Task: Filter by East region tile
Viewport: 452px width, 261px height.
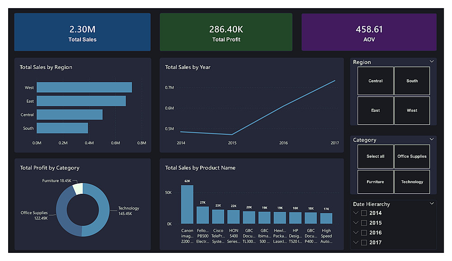Action: pos(375,110)
